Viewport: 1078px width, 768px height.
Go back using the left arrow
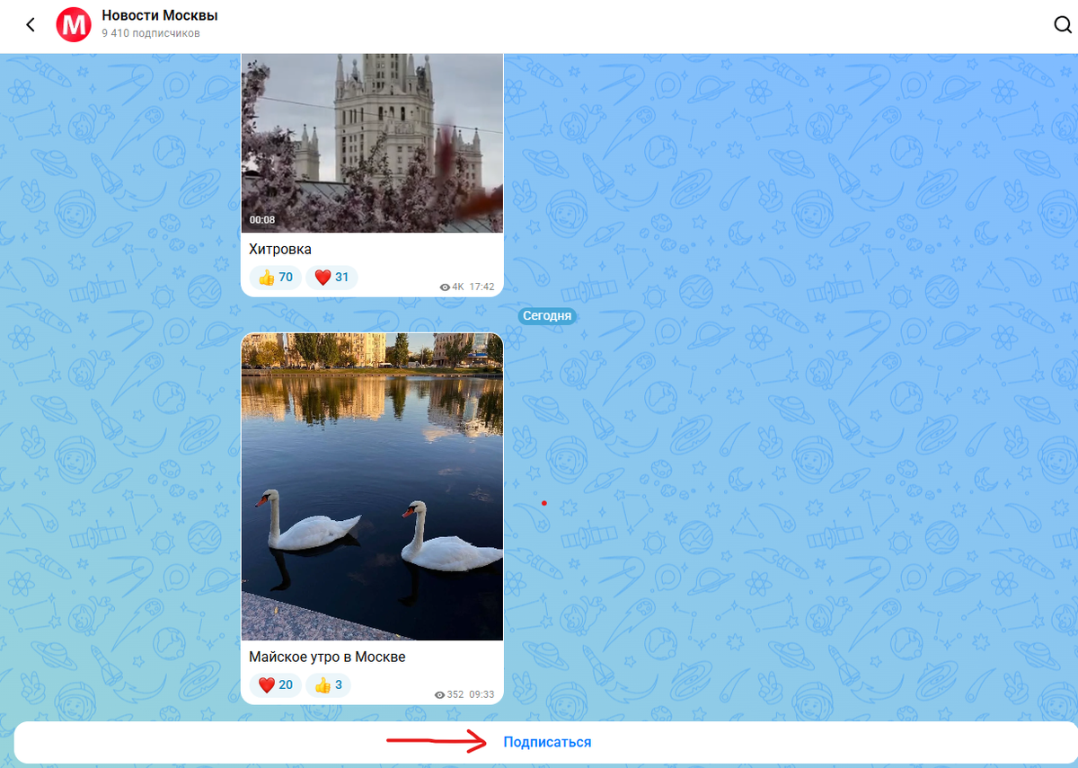[31, 25]
